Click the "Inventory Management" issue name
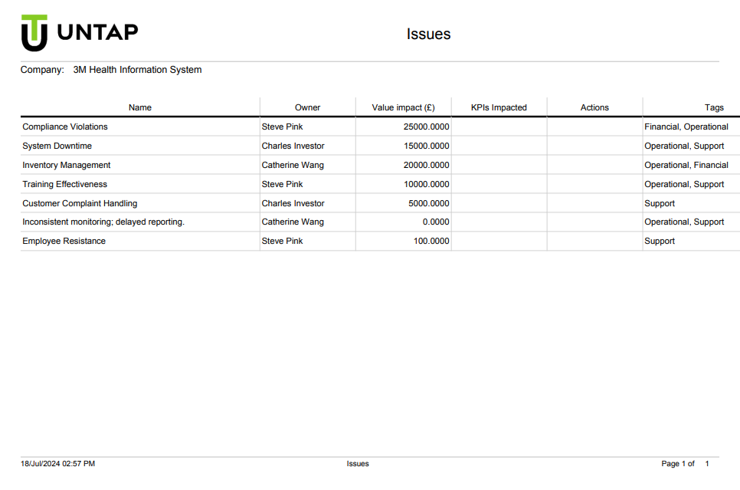The width and height of the screenshot is (740, 490). [67, 165]
